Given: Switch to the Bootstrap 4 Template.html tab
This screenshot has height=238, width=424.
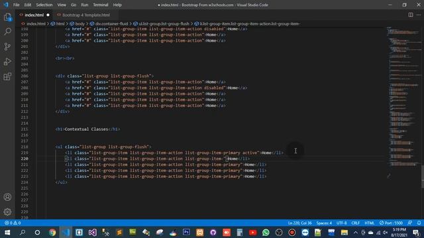Looking at the screenshot, I should [86, 15].
